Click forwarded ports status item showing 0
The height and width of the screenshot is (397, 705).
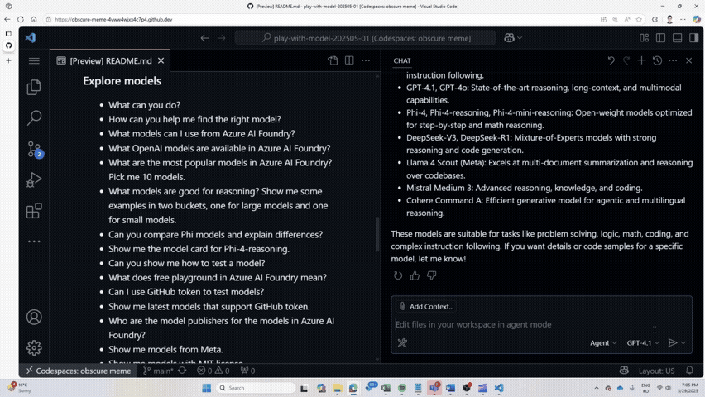(x=247, y=371)
